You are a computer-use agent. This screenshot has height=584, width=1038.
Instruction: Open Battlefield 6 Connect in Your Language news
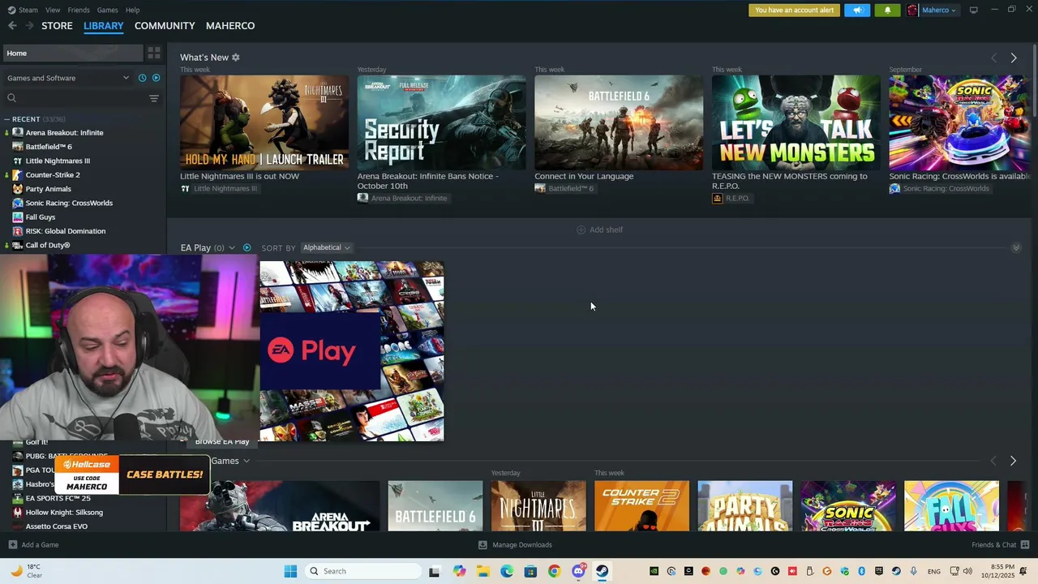click(619, 122)
